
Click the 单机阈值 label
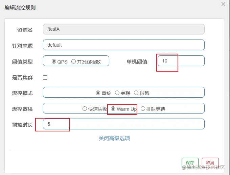click(x=137, y=62)
